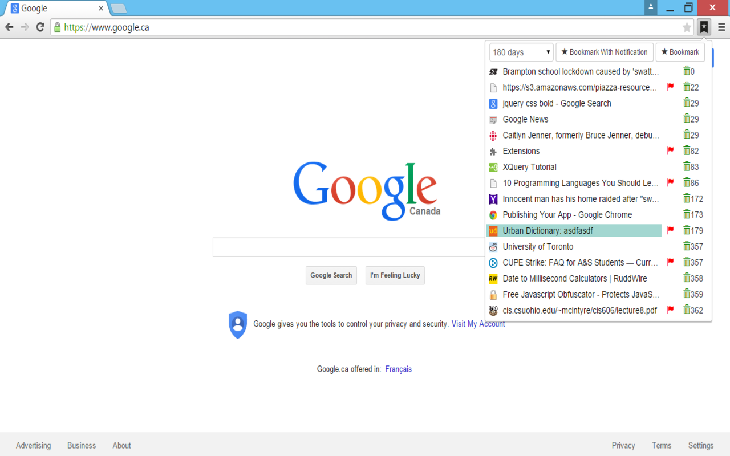
Task: Click the flag next to Urban Dictionary
Action: click(671, 230)
